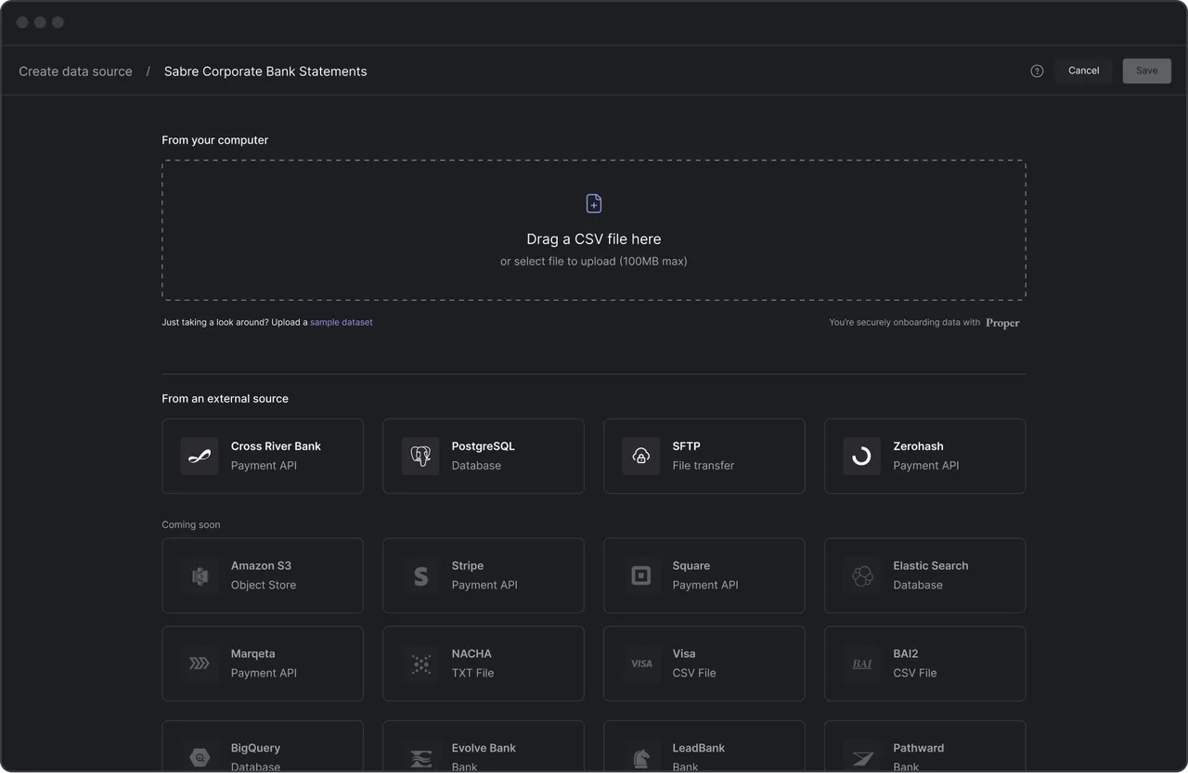Click the Elastic Search icon
This screenshot has height=773, width=1188.
[862, 575]
